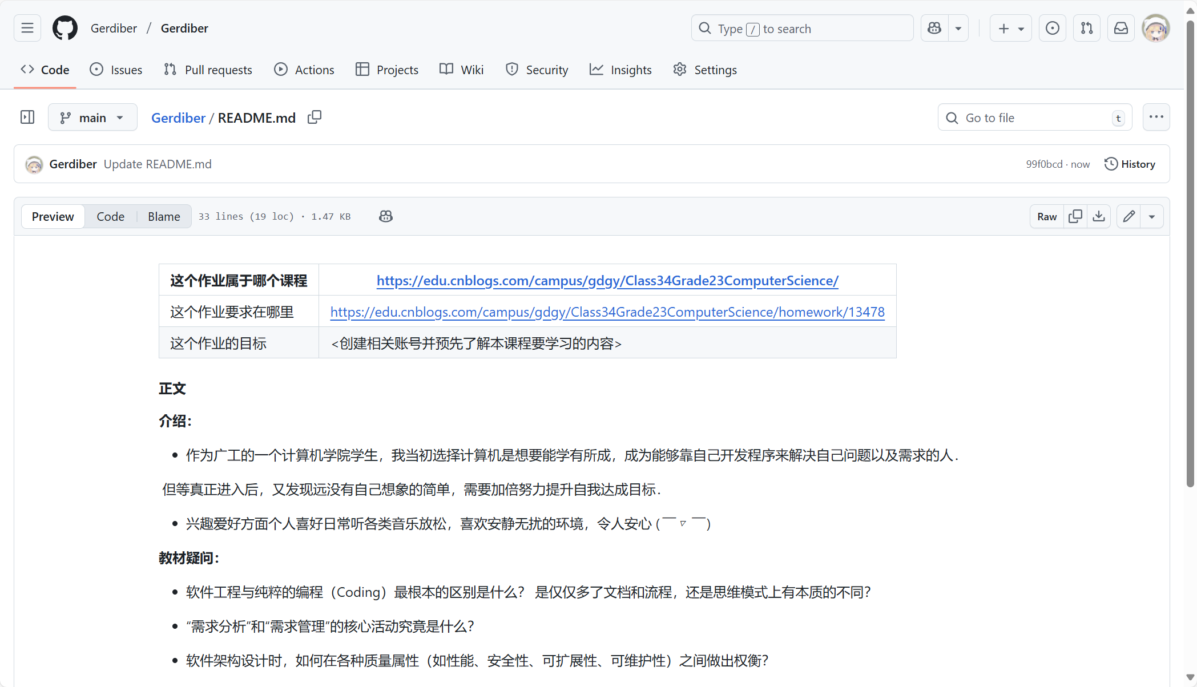
Task: Copy the README.md file path
Action: tap(315, 117)
